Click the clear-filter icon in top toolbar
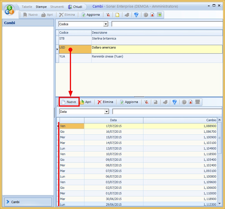225x209 pixels. 108,15
